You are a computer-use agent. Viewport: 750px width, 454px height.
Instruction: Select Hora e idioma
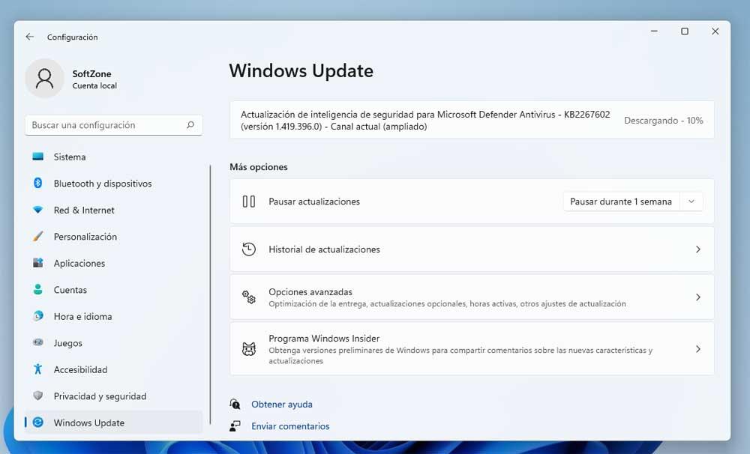click(114, 316)
